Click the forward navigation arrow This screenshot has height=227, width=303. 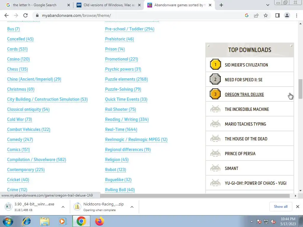click(16, 15)
